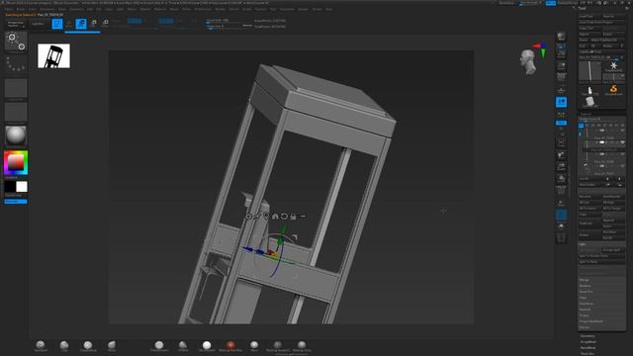
Task: Click the gizmo location pin icon
Action: click(266, 217)
